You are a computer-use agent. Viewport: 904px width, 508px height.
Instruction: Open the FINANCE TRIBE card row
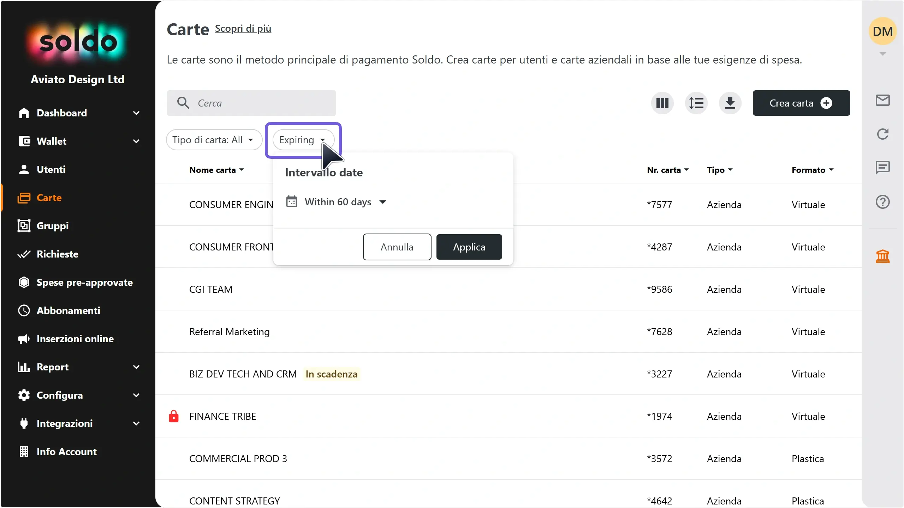(508, 416)
